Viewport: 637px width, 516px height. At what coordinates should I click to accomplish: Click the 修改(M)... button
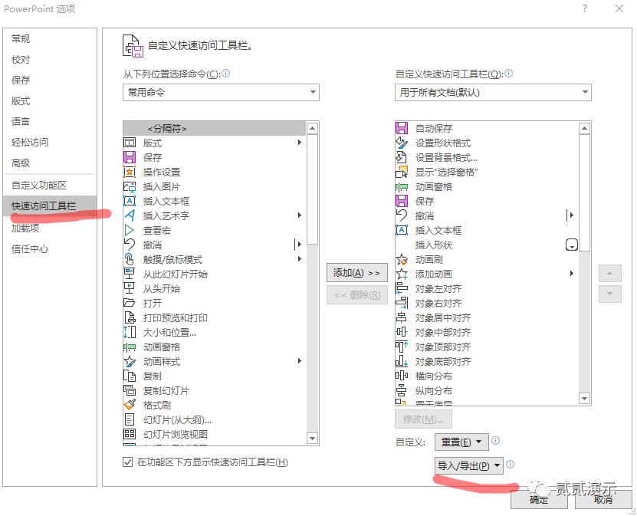(423, 419)
